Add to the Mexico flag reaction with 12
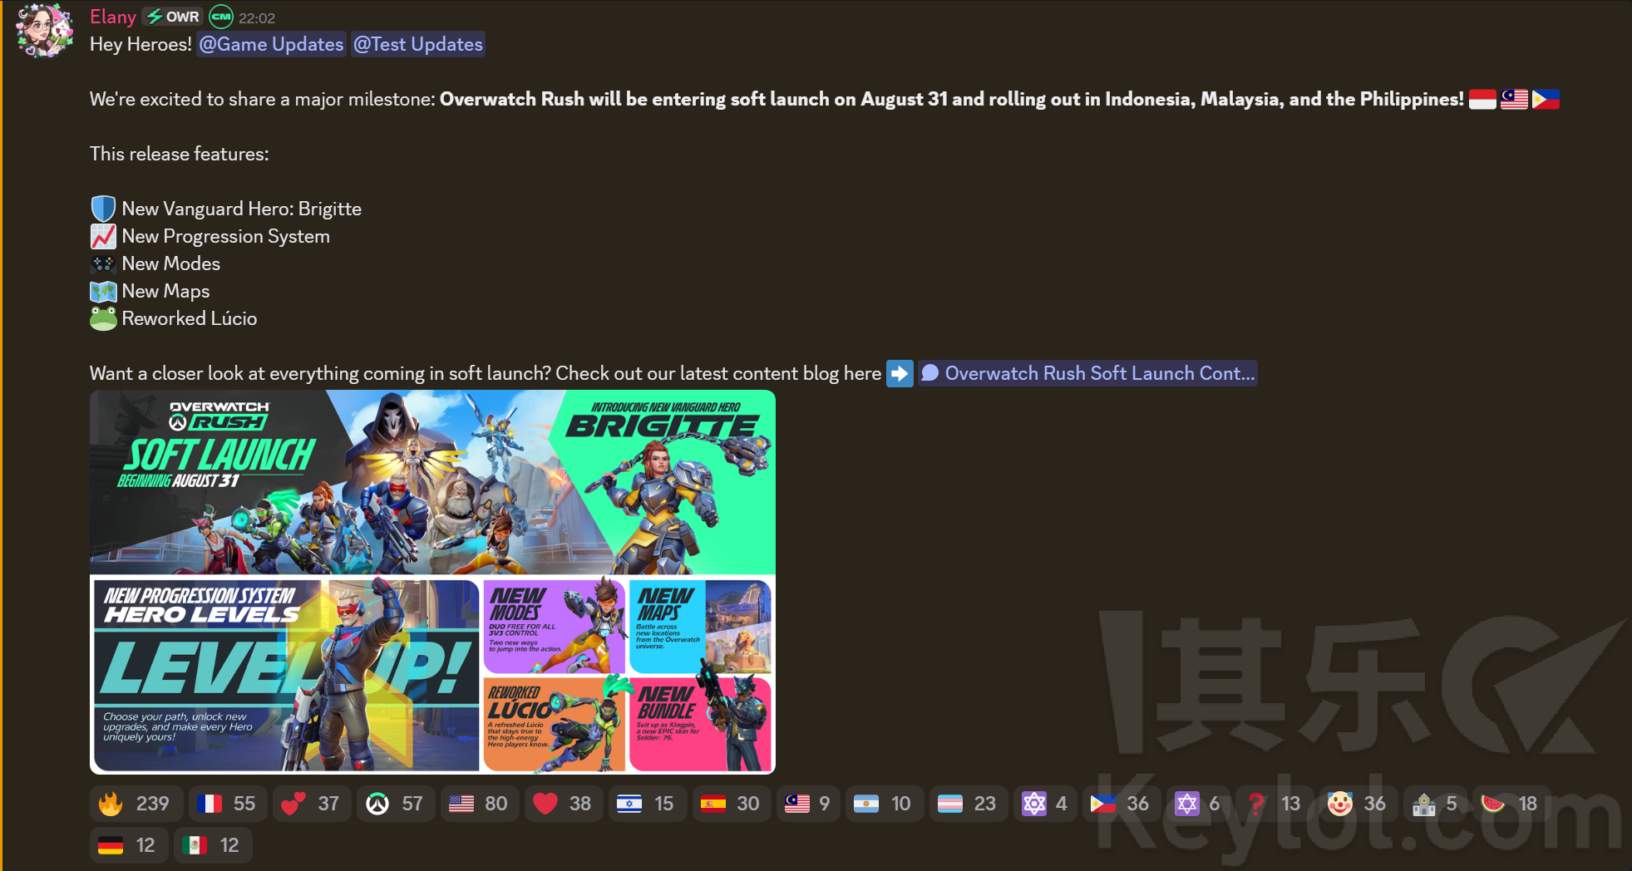1632x871 pixels. [213, 845]
